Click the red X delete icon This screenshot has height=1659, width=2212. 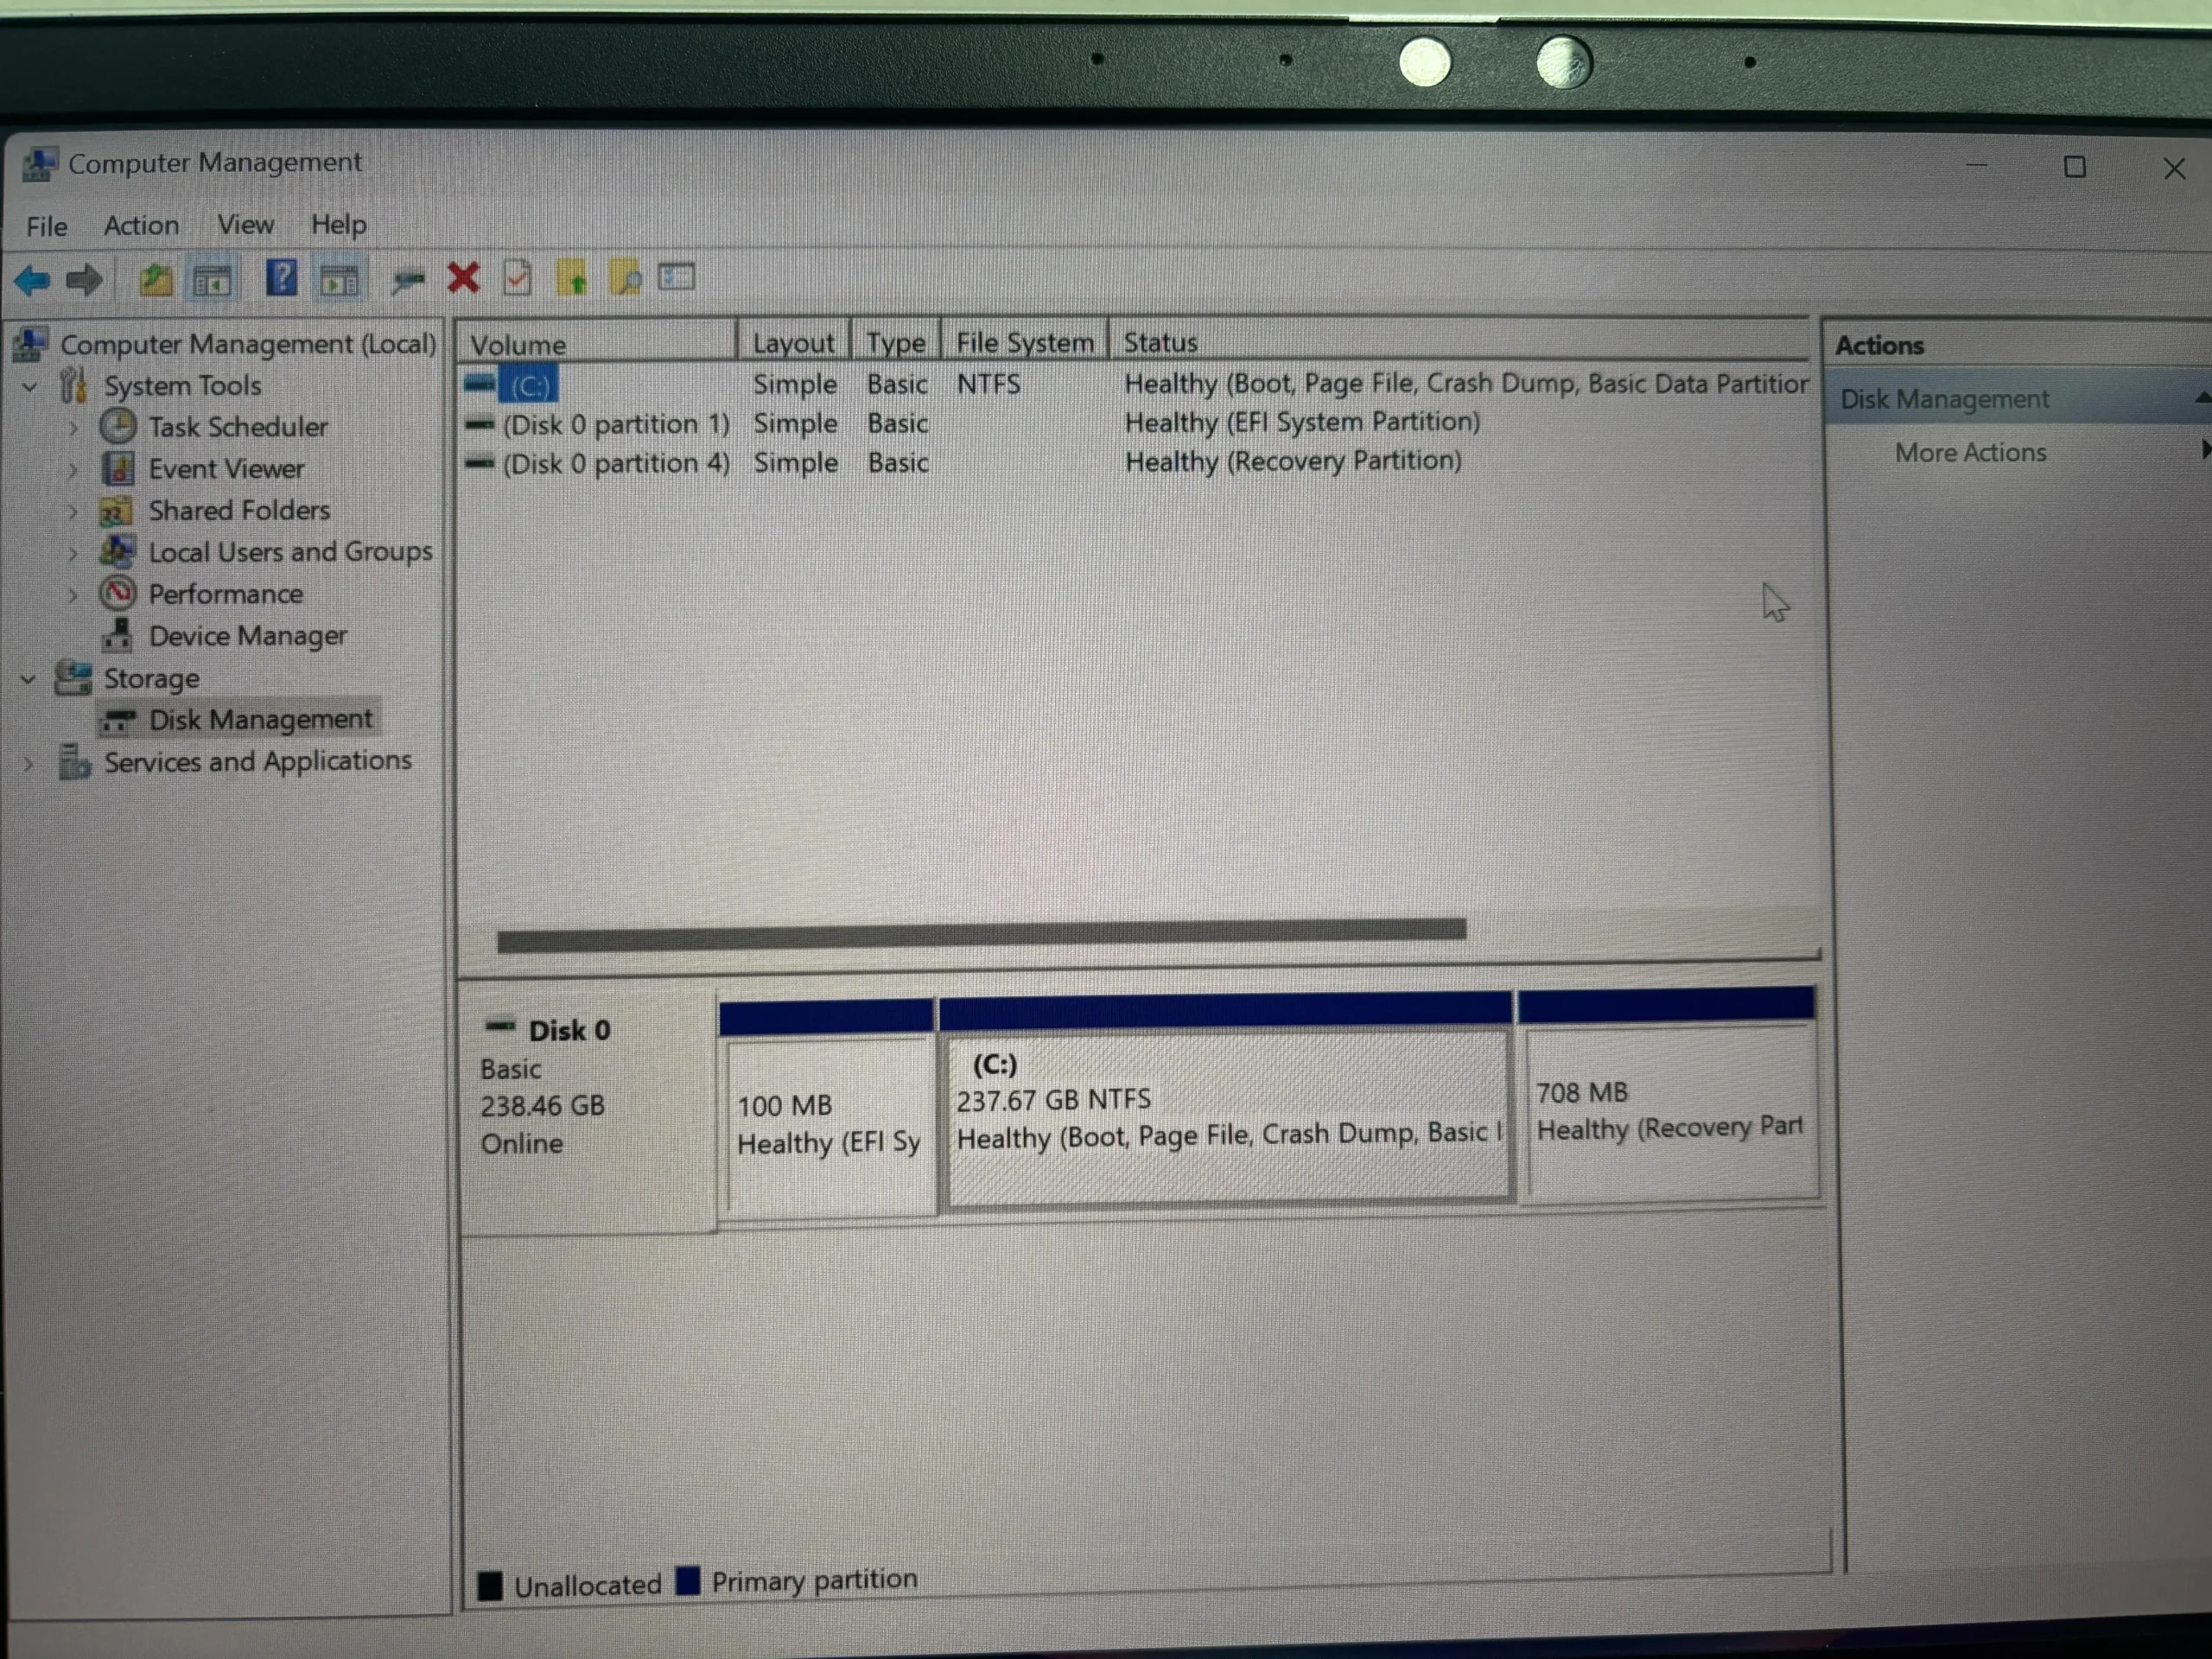point(463,278)
